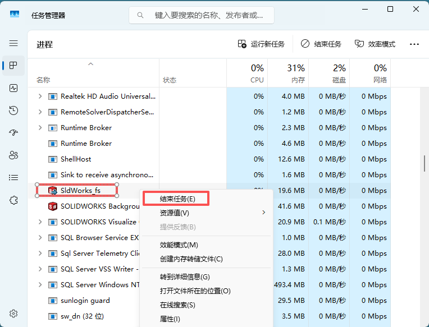Expand the SQL Server VSS Writer row

pyautogui.click(x=40, y=269)
